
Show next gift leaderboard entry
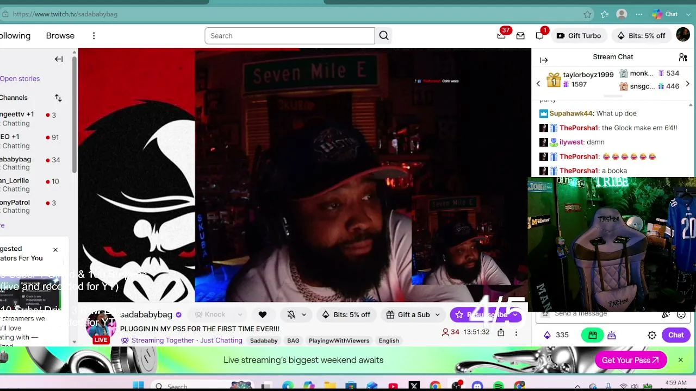point(687,84)
